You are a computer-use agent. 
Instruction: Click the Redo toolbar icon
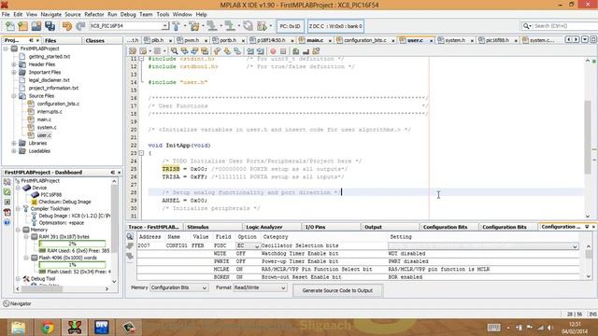click(80, 26)
